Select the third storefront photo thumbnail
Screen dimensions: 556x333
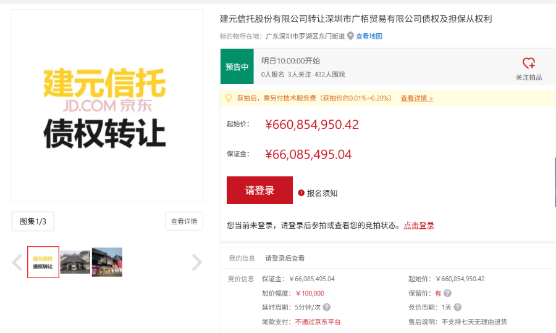point(107,262)
